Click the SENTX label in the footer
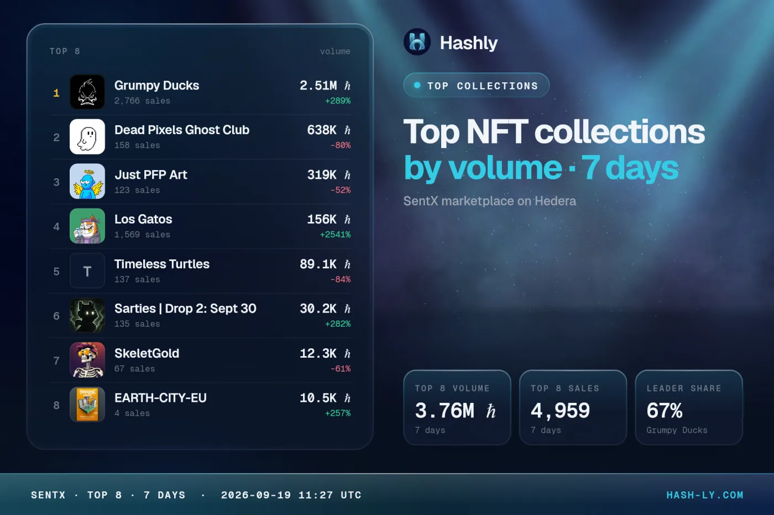Image resolution: width=774 pixels, height=515 pixels. 48,495
